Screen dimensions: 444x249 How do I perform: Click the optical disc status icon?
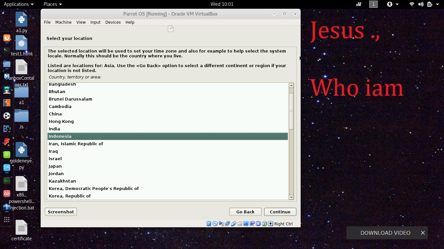coord(215,224)
